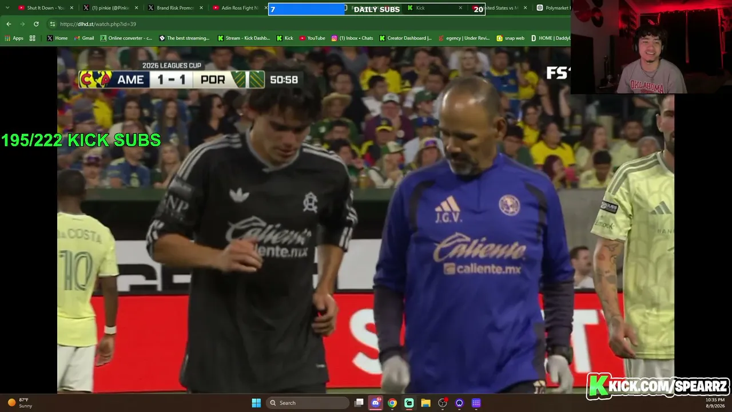732x412 pixels.
Task: Open File Explorer from the taskbar
Action: pyautogui.click(x=425, y=403)
